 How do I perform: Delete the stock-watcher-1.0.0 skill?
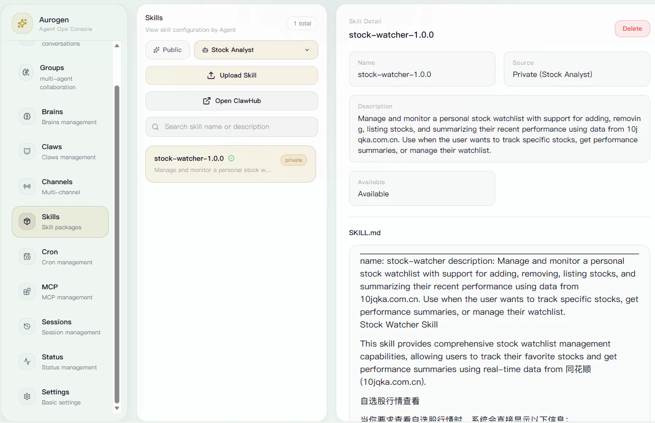[x=632, y=29]
